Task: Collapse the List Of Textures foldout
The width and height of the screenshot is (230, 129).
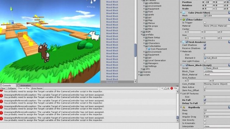Action: [x=181, y=94]
